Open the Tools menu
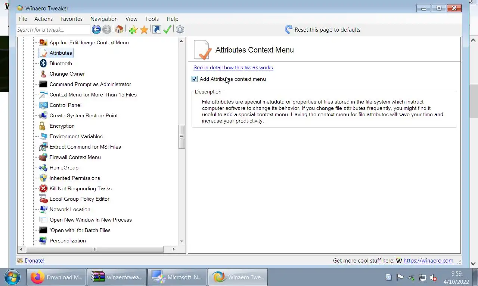 pyautogui.click(x=152, y=19)
